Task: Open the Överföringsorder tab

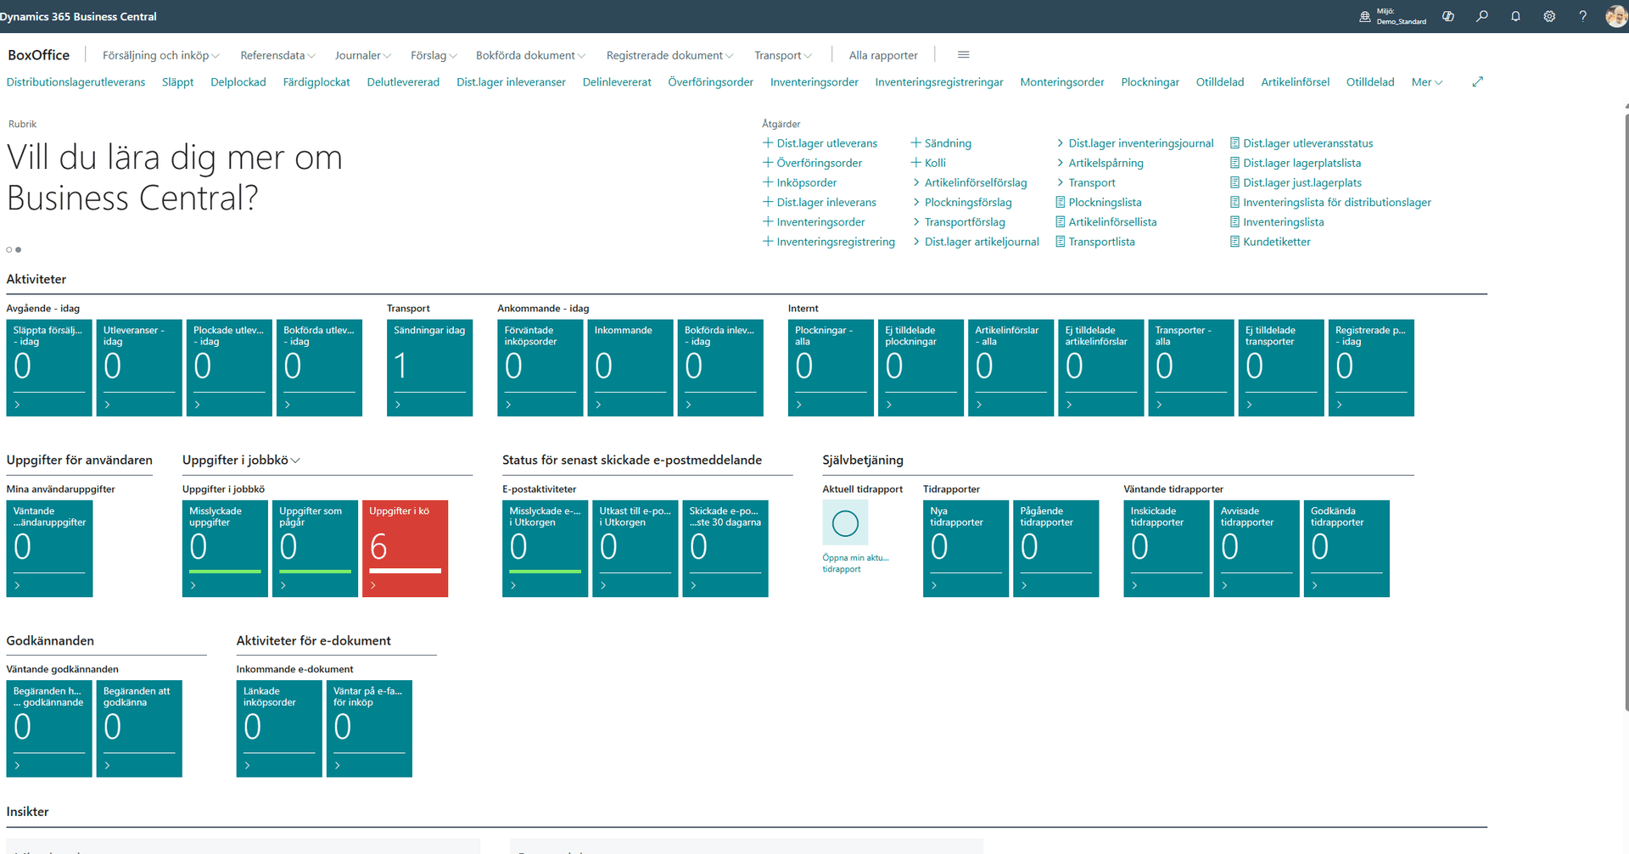Action: [x=711, y=82]
